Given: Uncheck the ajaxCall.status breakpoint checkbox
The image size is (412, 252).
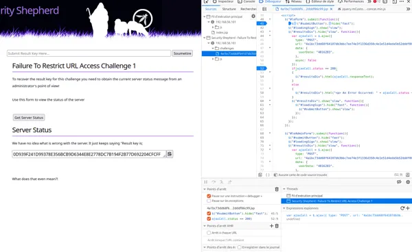Looking at the screenshot, I should click(209, 218).
